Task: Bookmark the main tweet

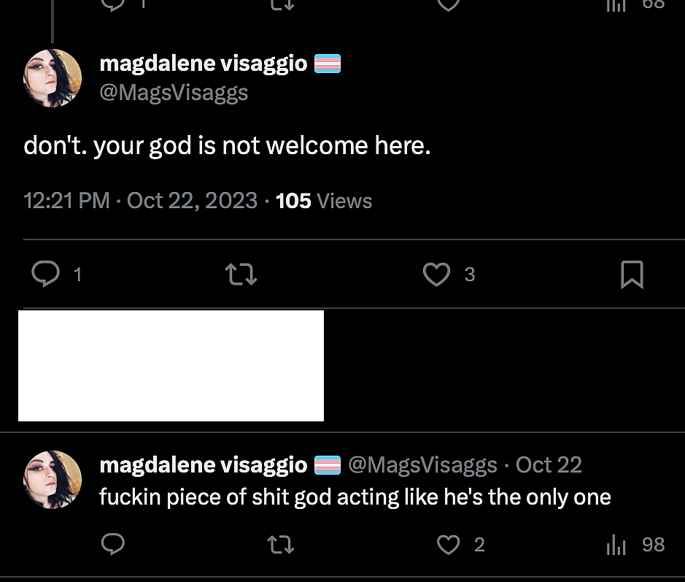Action: click(x=631, y=275)
